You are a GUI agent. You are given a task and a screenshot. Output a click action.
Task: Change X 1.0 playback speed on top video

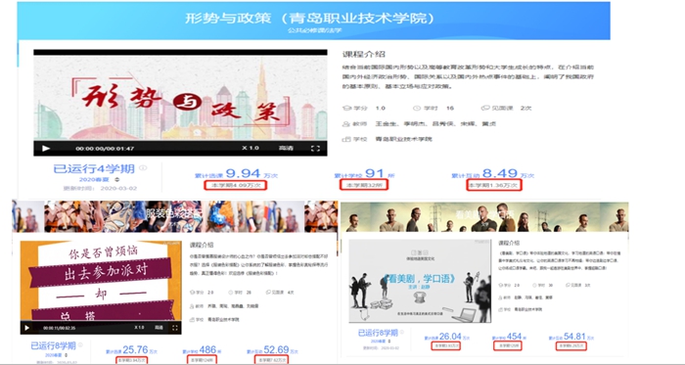click(x=251, y=148)
